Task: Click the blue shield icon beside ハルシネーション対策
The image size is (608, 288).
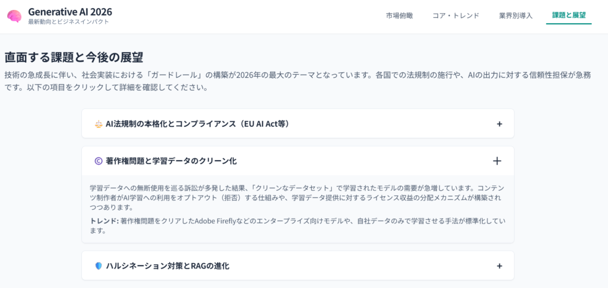Action: pos(99,266)
